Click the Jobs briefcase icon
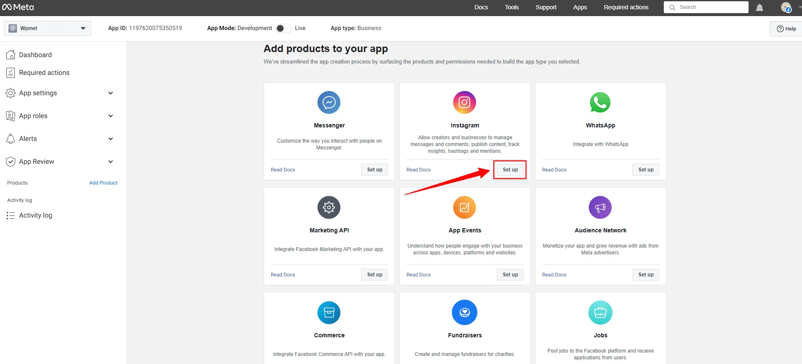The width and height of the screenshot is (802, 364). tap(600, 312)
